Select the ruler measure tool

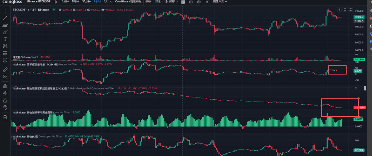coord(5,69)
